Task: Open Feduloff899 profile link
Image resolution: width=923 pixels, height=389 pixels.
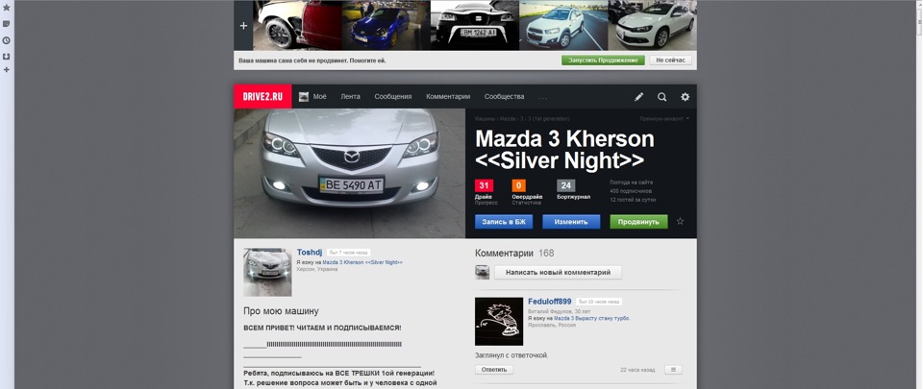Action: pos(550,302)
